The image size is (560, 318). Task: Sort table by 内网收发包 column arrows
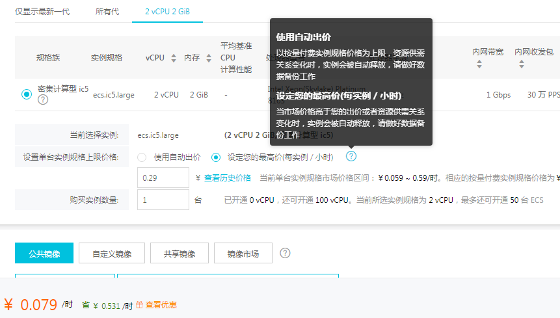[x=522, y=64]
